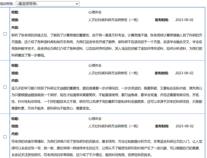The height and width of the screenshot is (158, 207).
Task: Click the 标题 label in the third entry
Action: click(x=15, y=119)
